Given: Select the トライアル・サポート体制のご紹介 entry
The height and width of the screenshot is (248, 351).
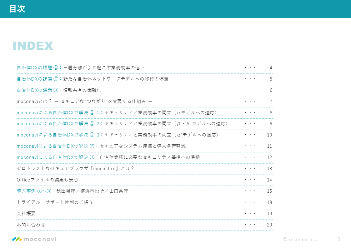Looking at the screenshot, I should [x=55, y=202].
